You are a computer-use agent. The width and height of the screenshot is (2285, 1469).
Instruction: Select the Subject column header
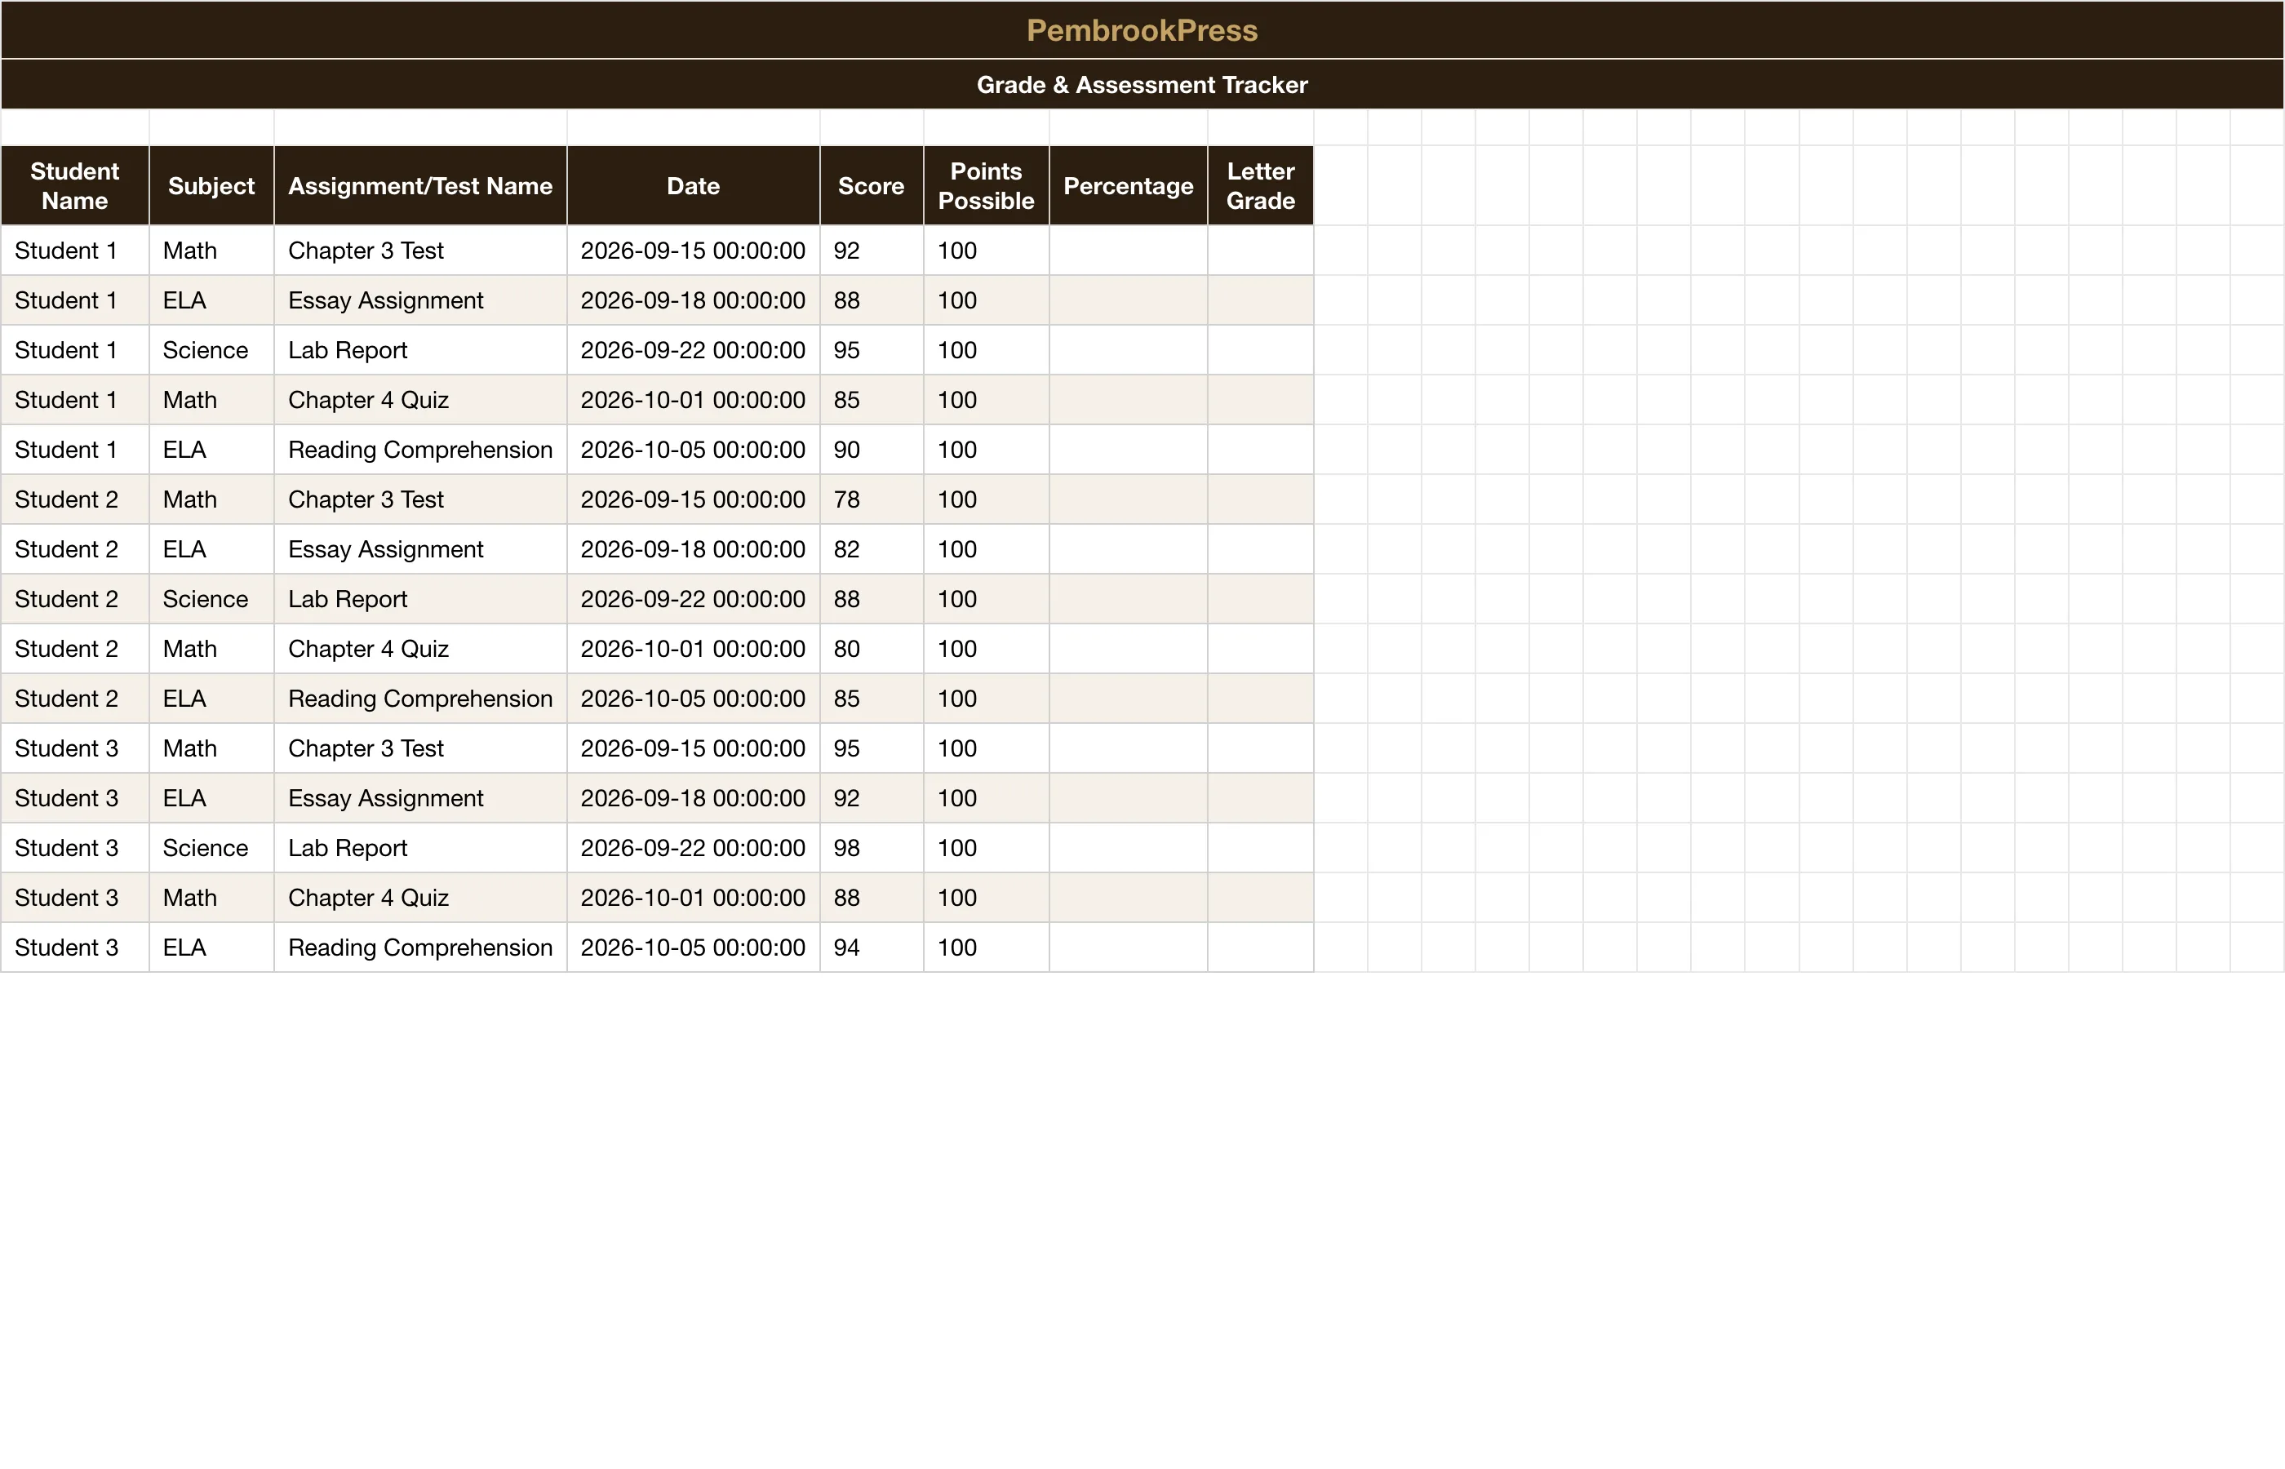click(211, 186)
